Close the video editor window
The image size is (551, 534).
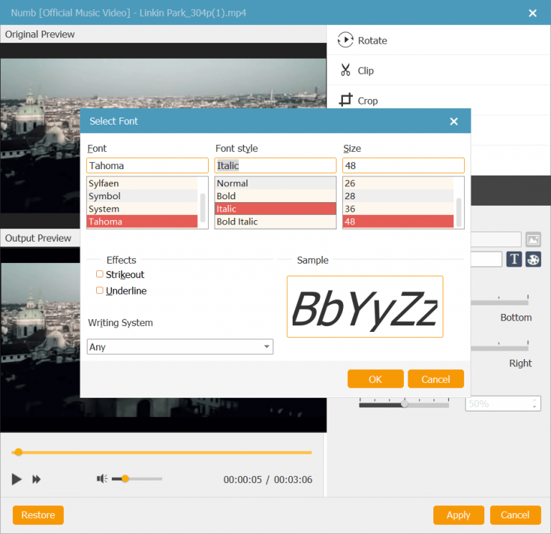click(532, 13)
